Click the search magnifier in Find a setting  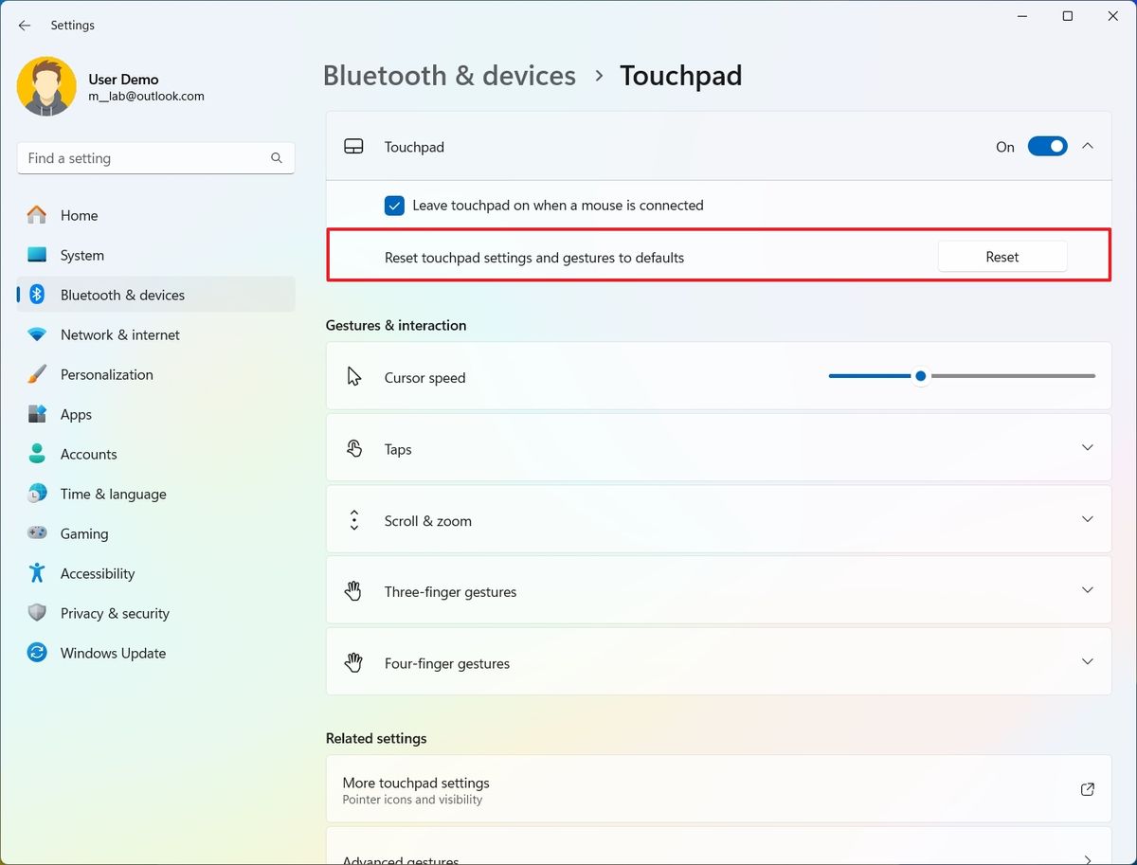pyautogui.click(x=276, y=158)
